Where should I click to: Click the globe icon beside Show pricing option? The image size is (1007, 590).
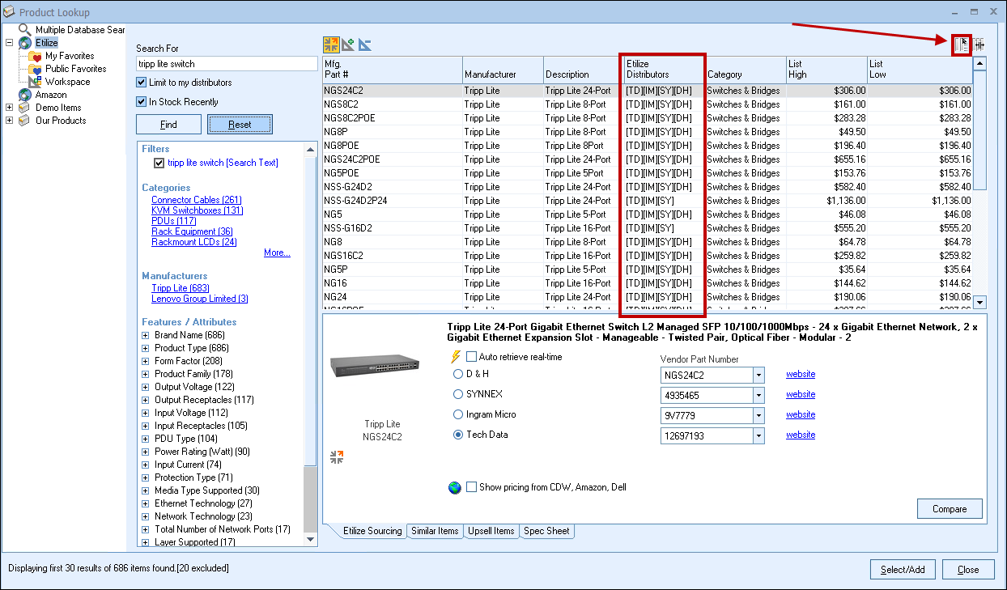(x=455, y=487)
